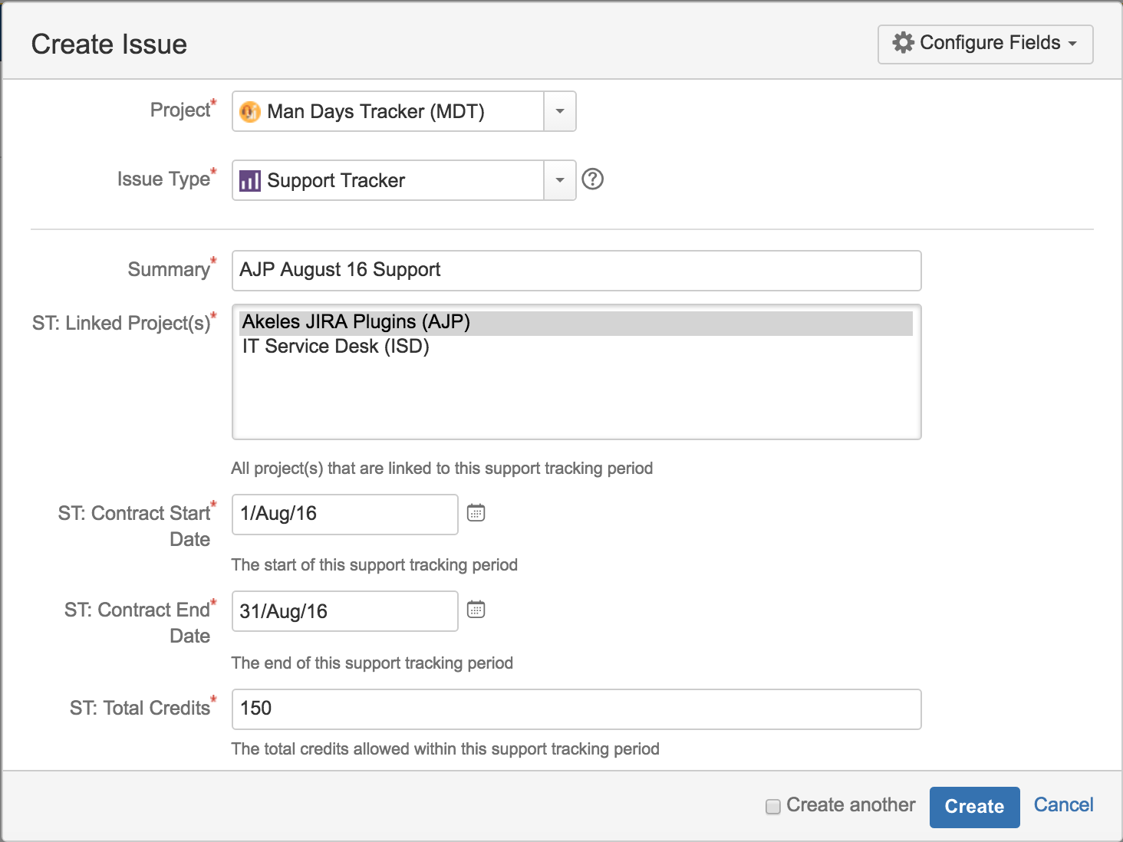Focus the Summary text field
This screenshot has width=1123, height=842.
click(575, 271)
